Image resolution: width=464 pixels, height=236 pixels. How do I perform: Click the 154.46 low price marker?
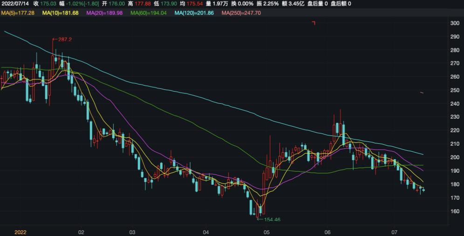click(x=269, y=219)
